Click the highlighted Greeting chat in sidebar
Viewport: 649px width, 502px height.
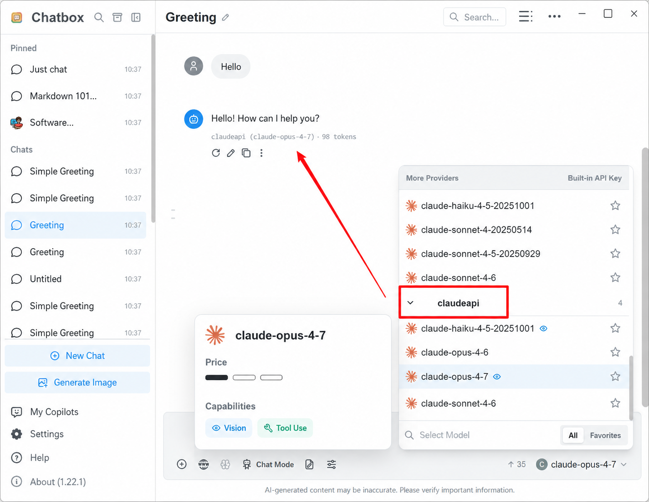point(76,225)
